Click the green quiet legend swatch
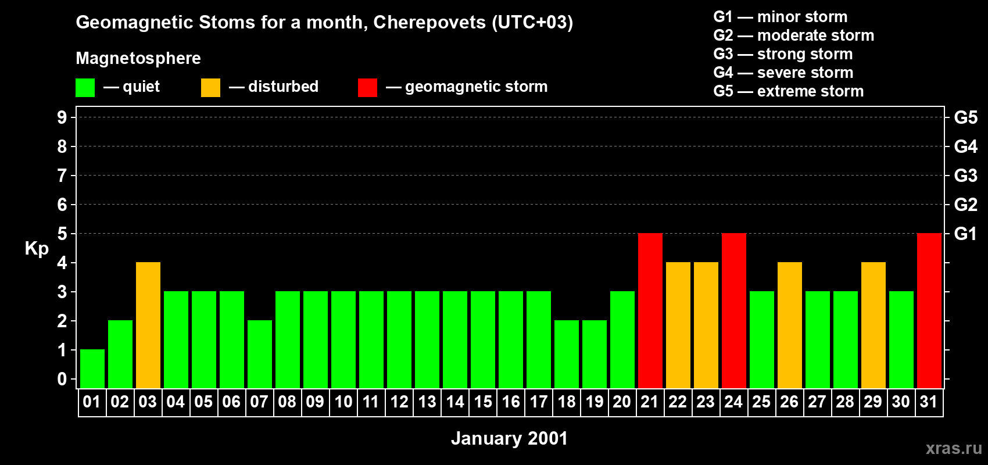The height and width of the screenshot is (465, 988). 85,88
